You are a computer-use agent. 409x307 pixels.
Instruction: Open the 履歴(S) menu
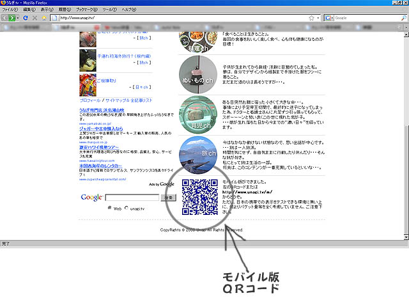65,10
